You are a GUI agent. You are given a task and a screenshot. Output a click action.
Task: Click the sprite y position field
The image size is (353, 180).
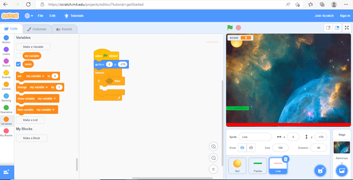tap(321, 137)
